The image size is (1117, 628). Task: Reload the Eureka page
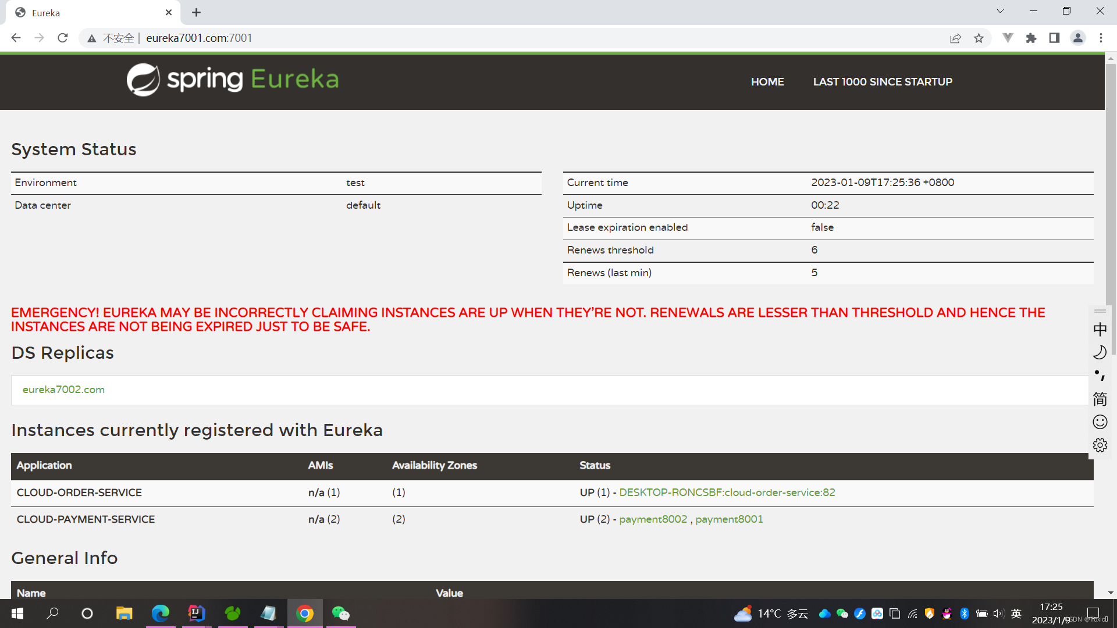(63, 38)
